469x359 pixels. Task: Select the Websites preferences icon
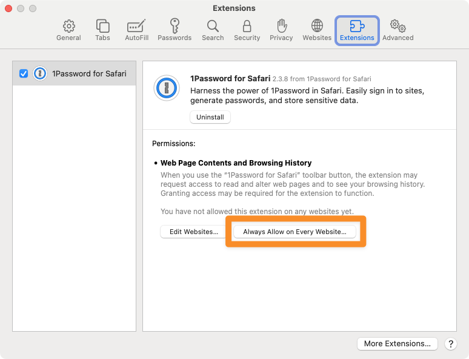click(317, 30)
